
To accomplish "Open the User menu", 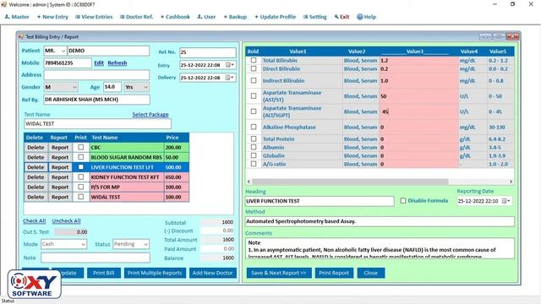I will (x=206, y=17).
